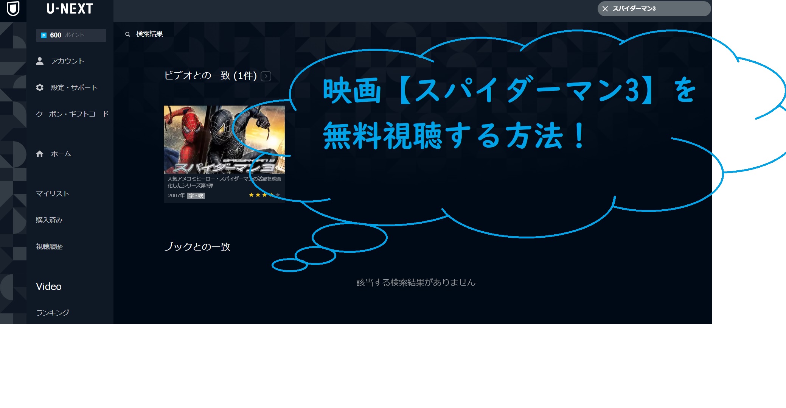This screenshot has height=408, width=786.
Task: Clear search with the X icon
Action: click(605, 9)
